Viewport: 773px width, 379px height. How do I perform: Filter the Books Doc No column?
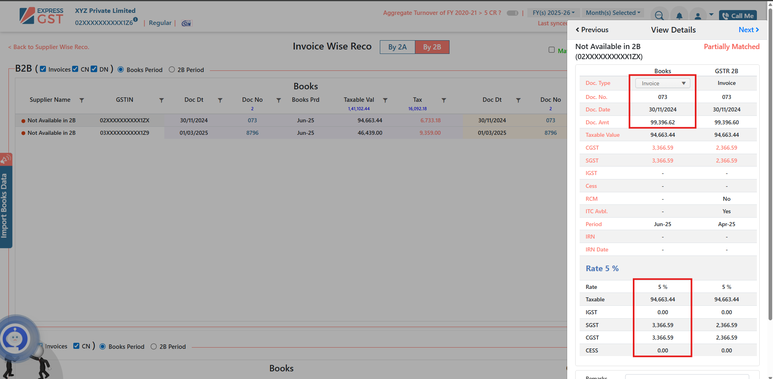point(278,100)
